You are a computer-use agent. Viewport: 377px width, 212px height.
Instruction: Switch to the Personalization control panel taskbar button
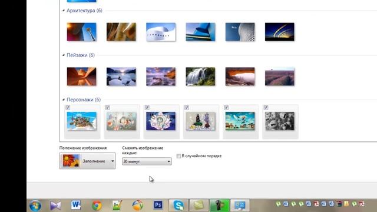[240, 206]
